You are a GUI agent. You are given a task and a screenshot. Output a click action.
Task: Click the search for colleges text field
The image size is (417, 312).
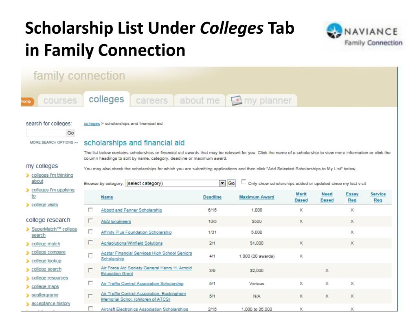tap(46, 133)
